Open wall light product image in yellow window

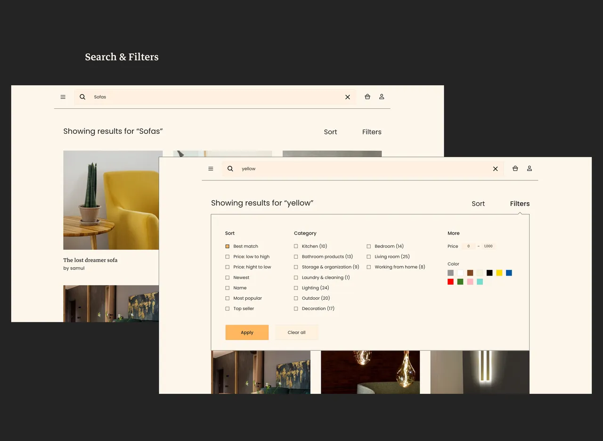pyautogui.click(x=480, y=372)
